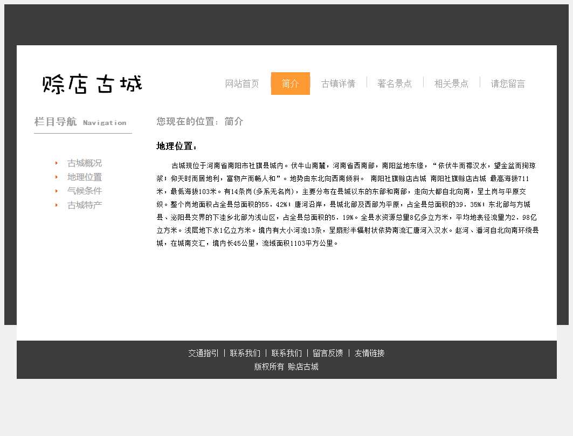
Task: Click the 栏目导航 Navigation heading
Action: pos(80,122)
